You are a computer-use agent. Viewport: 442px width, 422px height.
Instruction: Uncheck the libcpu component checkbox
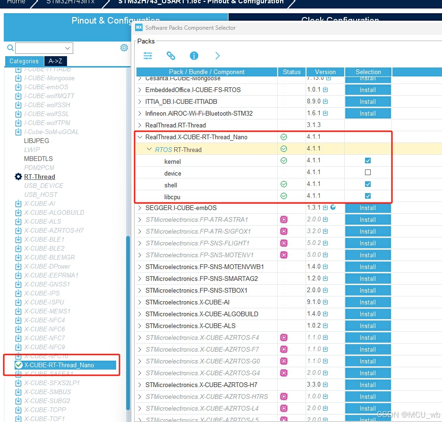368,196
